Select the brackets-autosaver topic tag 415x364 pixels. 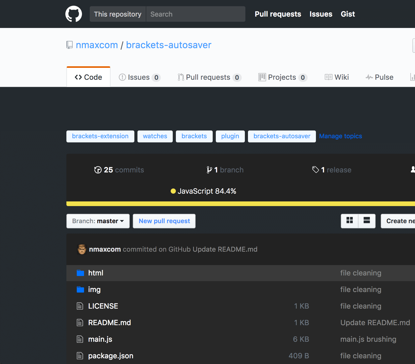282,136
